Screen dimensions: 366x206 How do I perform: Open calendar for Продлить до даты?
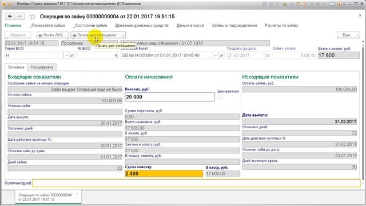(267, 56)
